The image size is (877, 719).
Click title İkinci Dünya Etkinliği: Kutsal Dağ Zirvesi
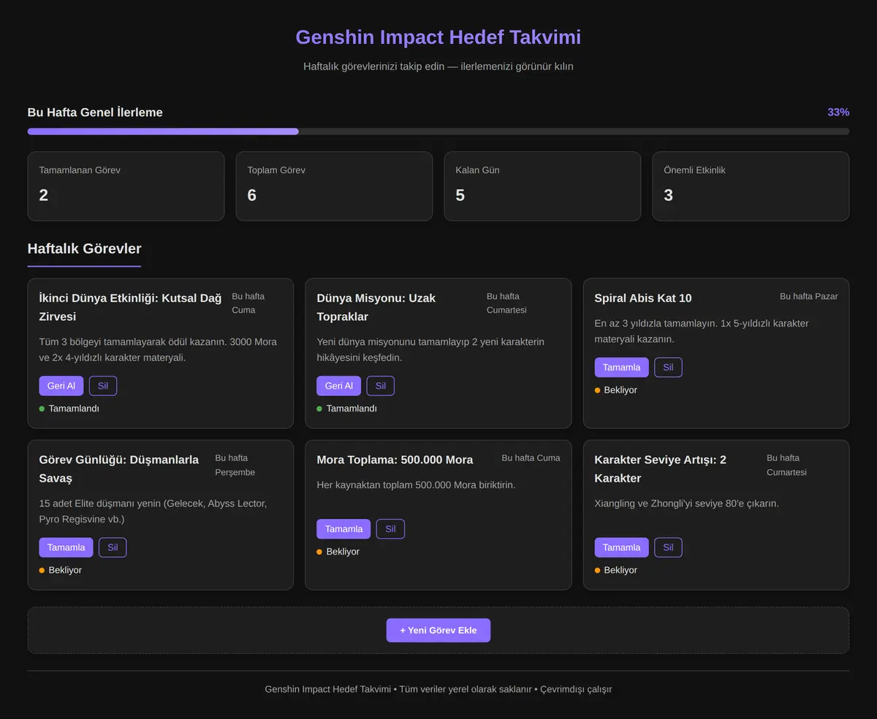130,307
